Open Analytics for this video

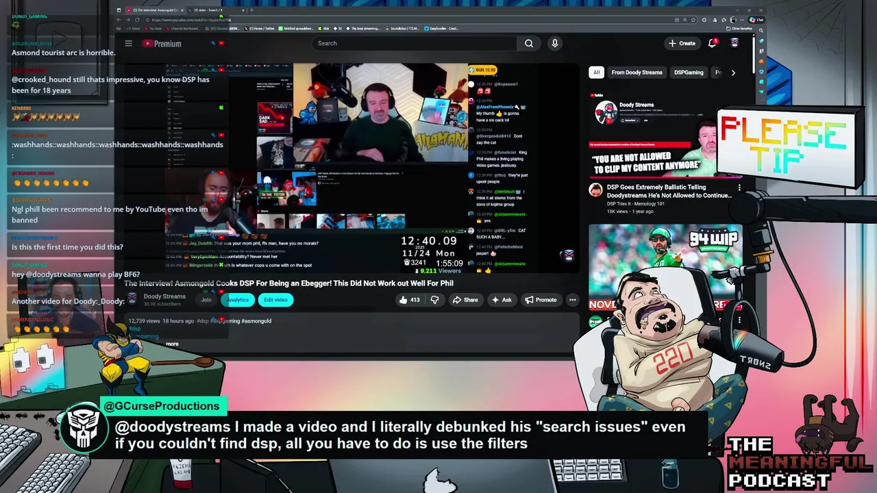coord(238,300)
